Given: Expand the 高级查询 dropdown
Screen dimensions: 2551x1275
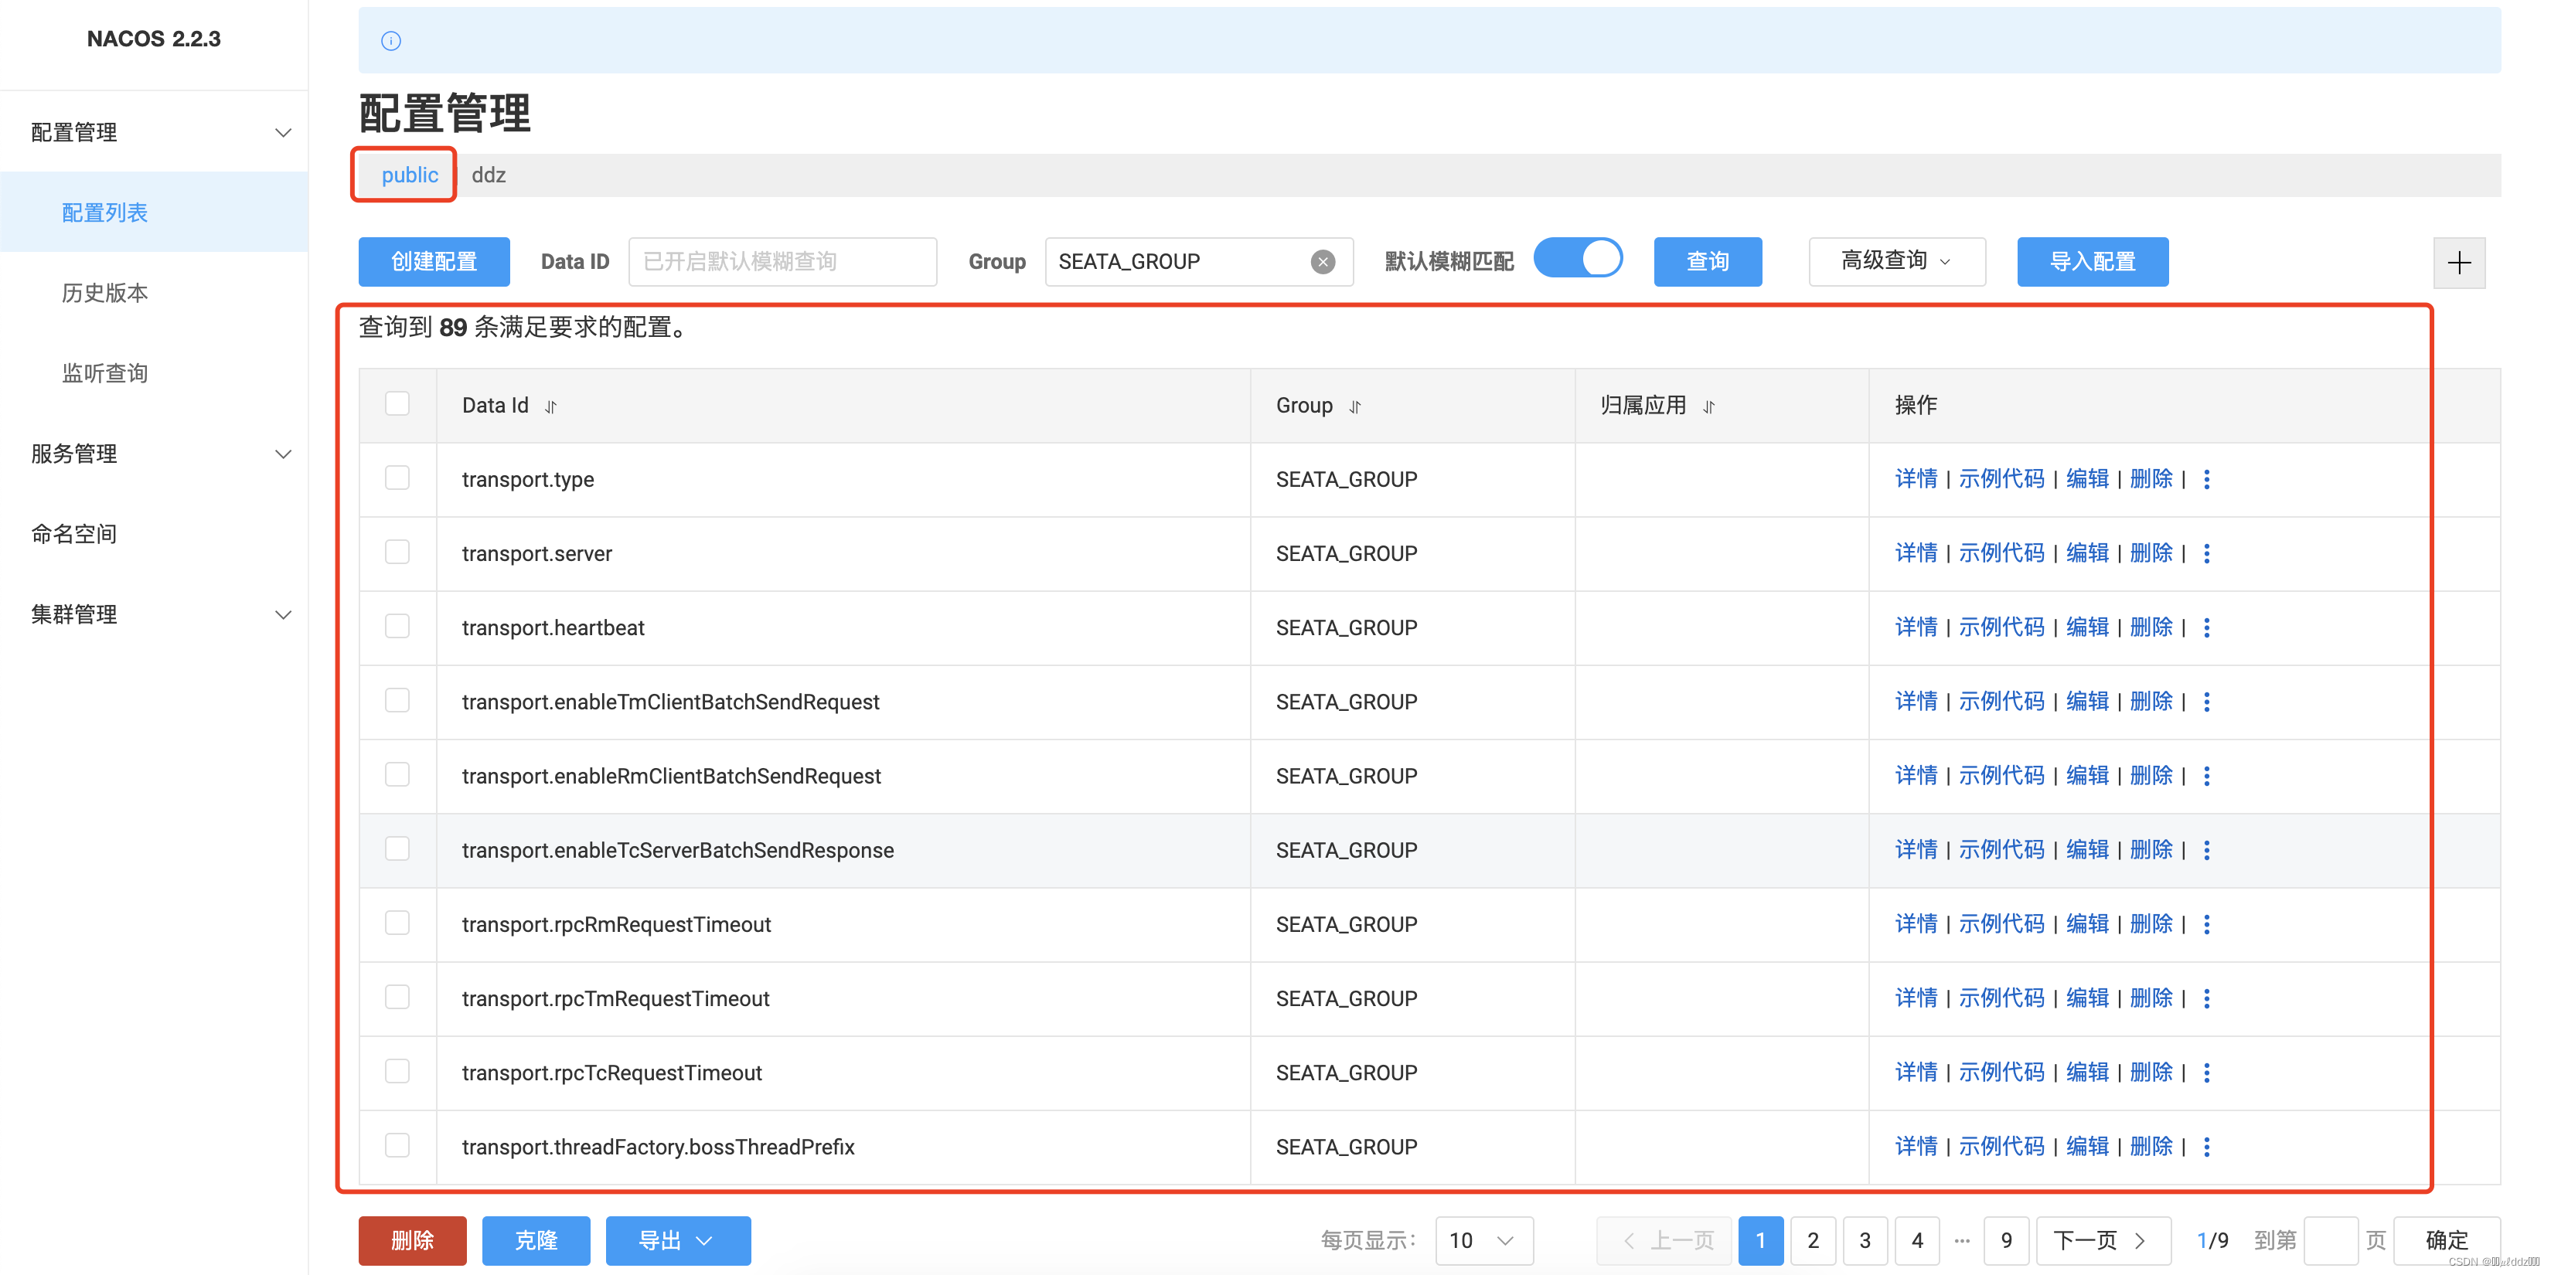Looking at the screenshot, I should pyautogui.click(x=1895, y=261).
